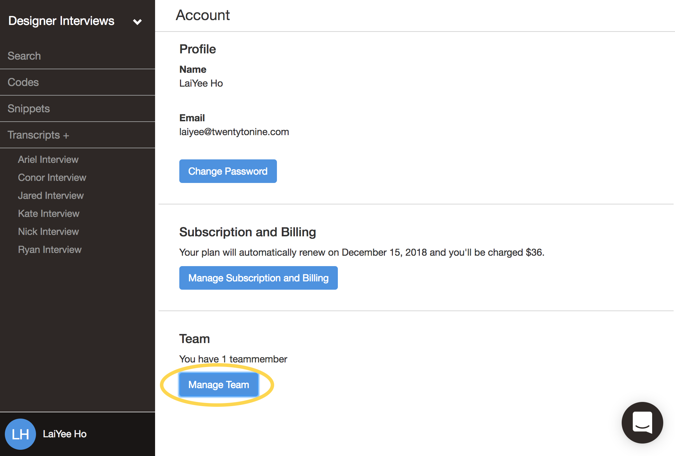The height and width of the screenshot is (456, 675).
Task: Click the Change Password button
Action: [228, 171]
